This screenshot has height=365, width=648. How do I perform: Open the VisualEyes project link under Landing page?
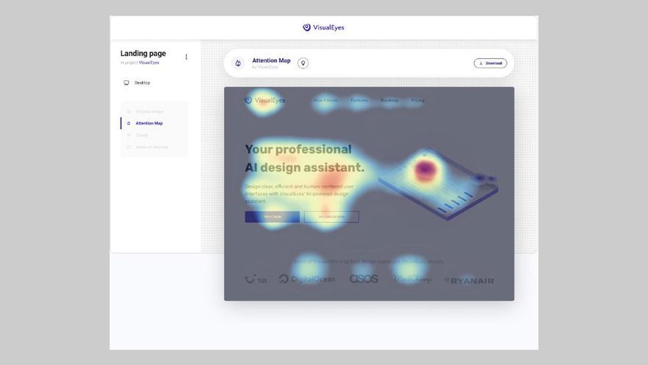pos(149,63)
